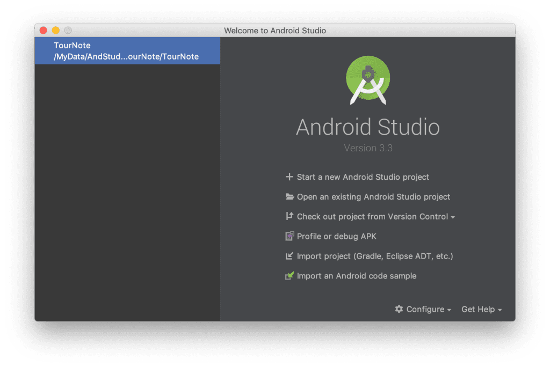Select Profile or debug APK
Image resolution: width=550 pixels, height=367 pixels.
click(x=336, y=236)
